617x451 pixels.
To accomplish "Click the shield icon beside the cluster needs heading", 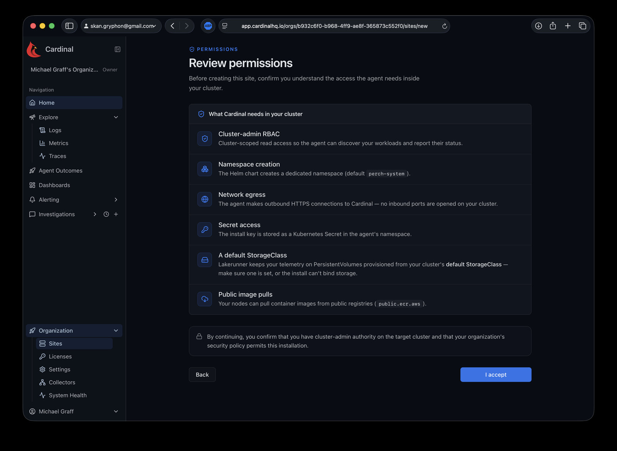I will pos(201,114).
